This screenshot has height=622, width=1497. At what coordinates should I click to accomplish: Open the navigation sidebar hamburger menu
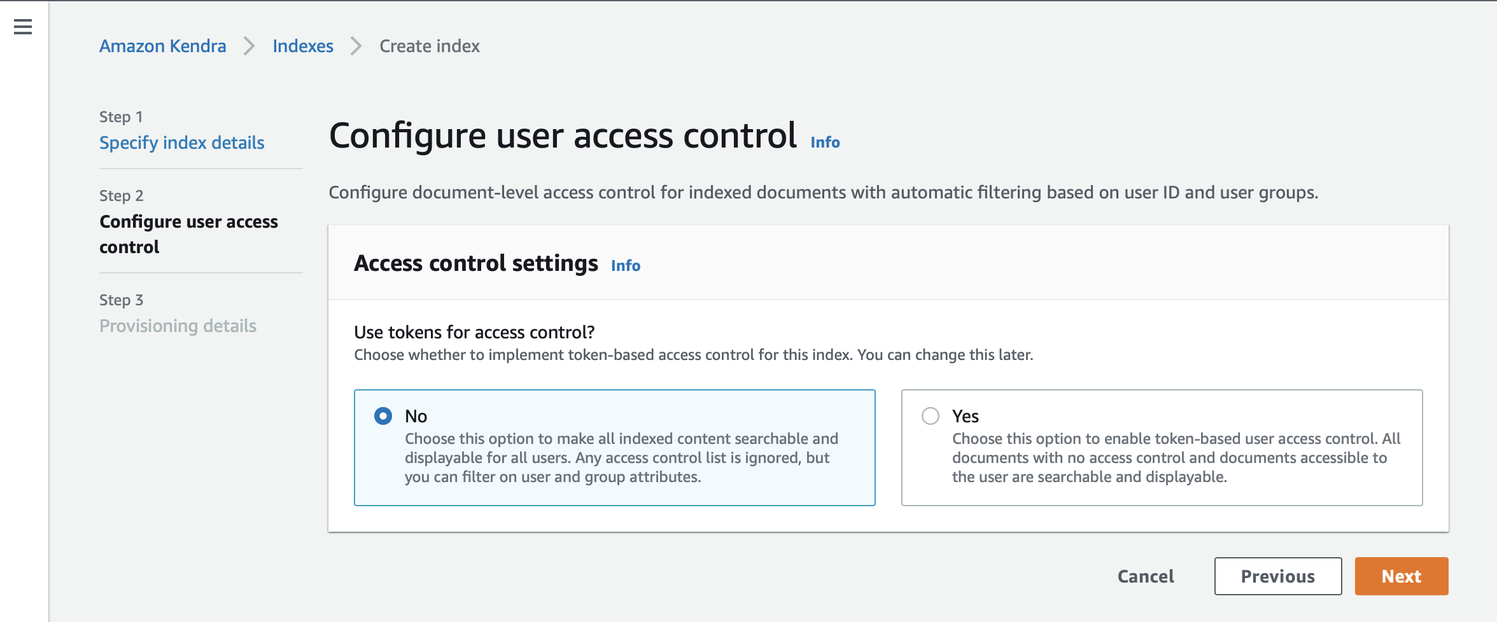point(22,28)
